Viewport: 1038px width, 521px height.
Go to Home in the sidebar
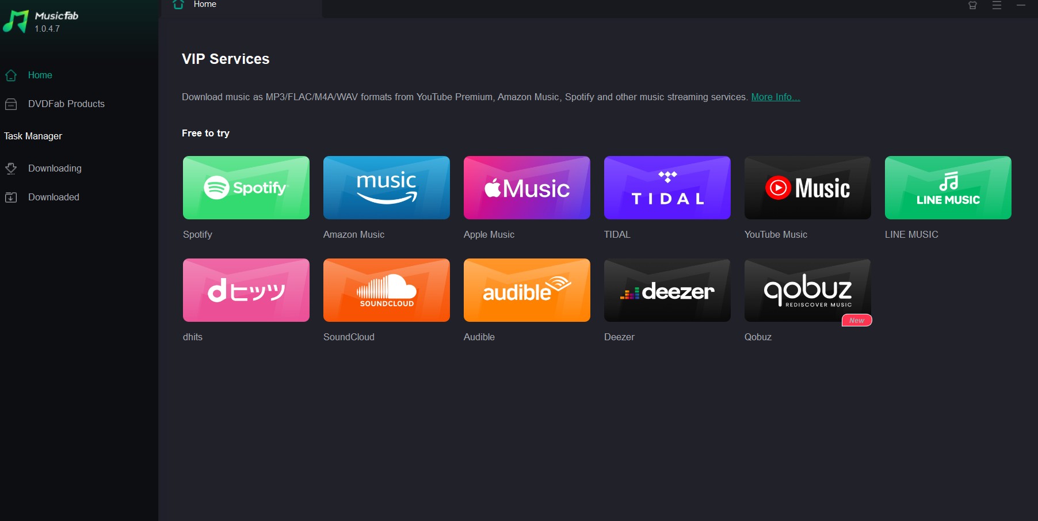coord(40,75)
